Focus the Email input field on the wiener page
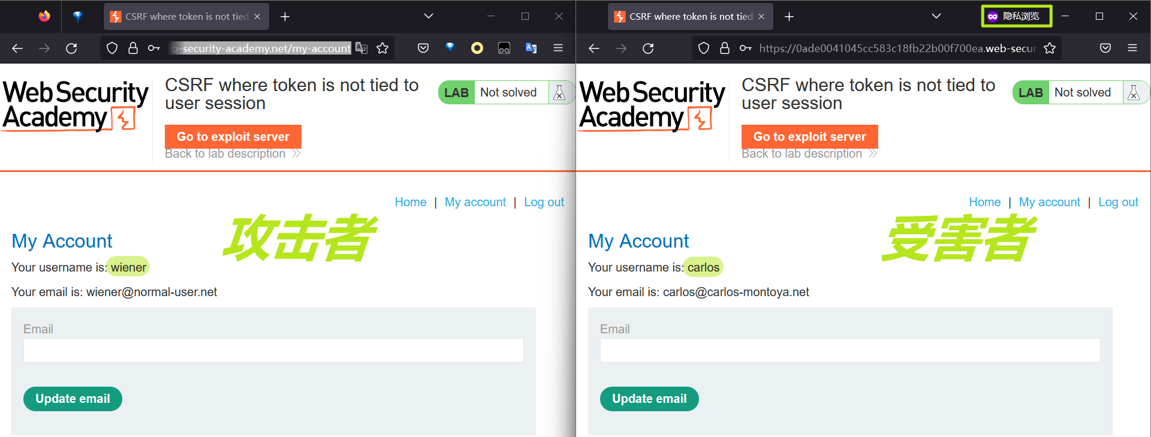Screen dimensions: 1151x437 (273, 351)
